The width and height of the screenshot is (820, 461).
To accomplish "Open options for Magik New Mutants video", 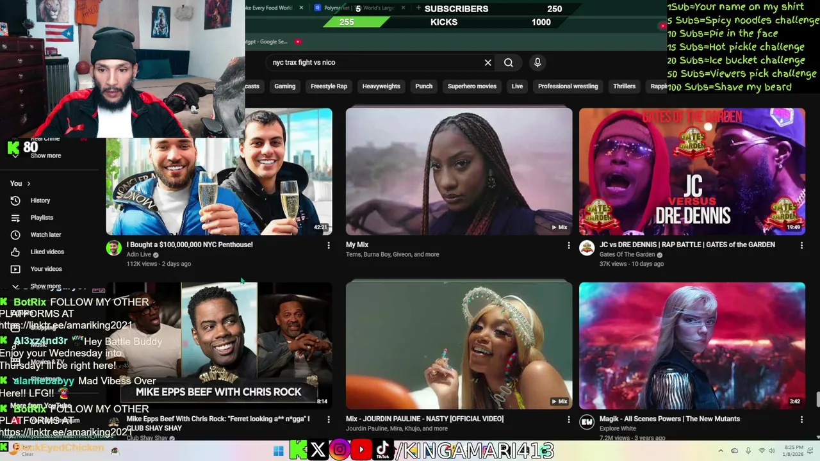I will (x=801, y=419).
